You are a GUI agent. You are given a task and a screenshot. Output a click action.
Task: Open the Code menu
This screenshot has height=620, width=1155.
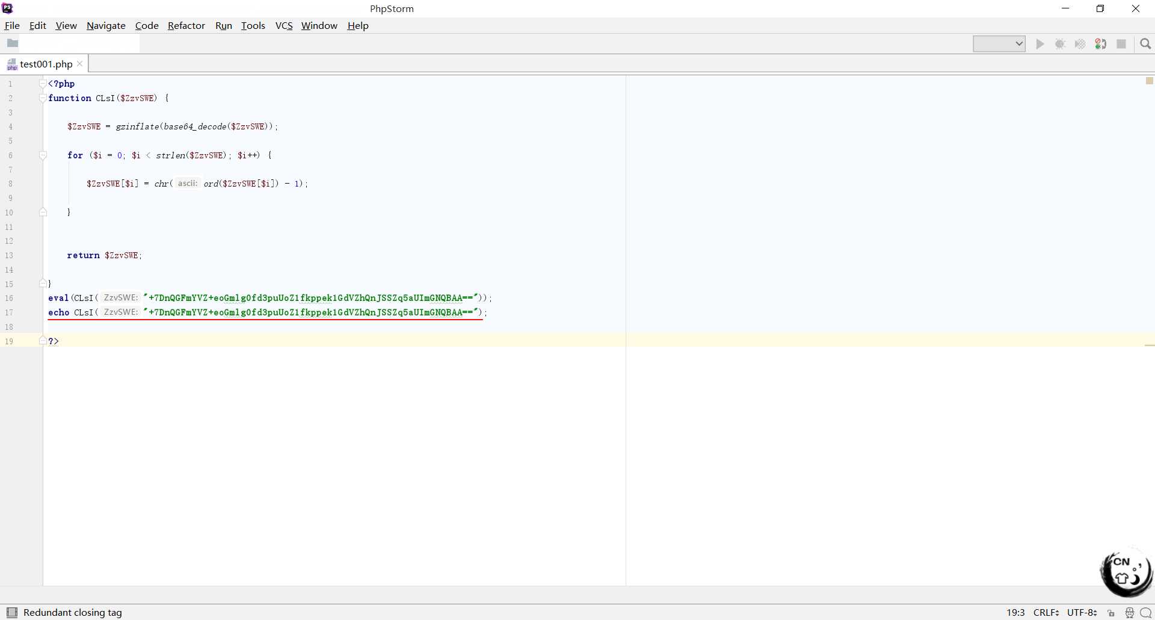pos(147,25)
